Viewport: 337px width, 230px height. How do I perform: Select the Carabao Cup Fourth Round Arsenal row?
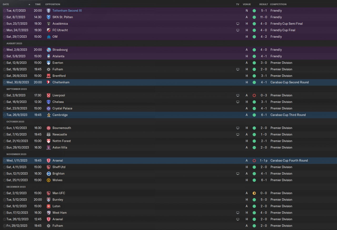click(158, 161)
